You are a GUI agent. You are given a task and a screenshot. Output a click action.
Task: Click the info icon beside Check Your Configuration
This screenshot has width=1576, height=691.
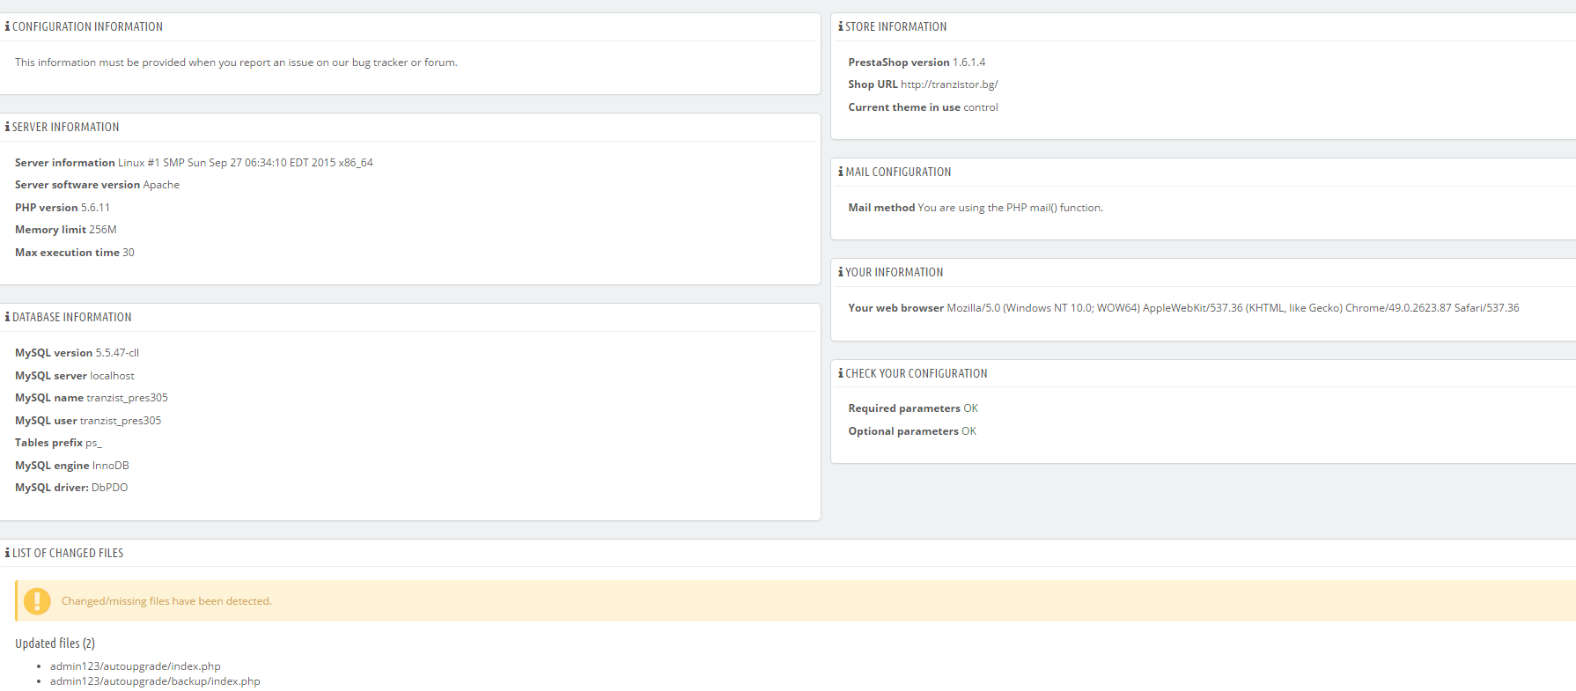coord(841,373)
